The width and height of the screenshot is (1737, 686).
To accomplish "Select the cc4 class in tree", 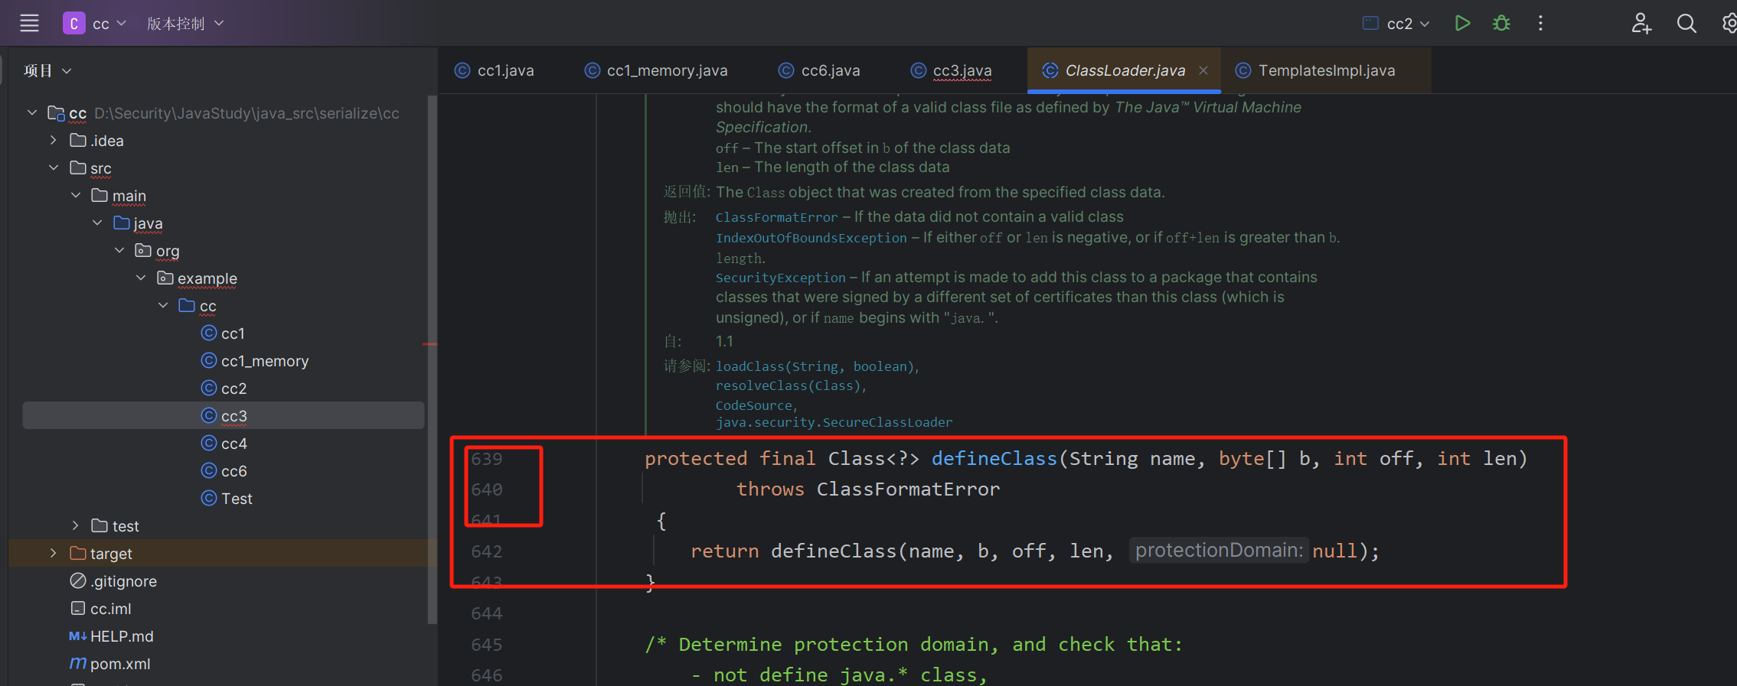I will pyautogui.click(x=224, y=444).
